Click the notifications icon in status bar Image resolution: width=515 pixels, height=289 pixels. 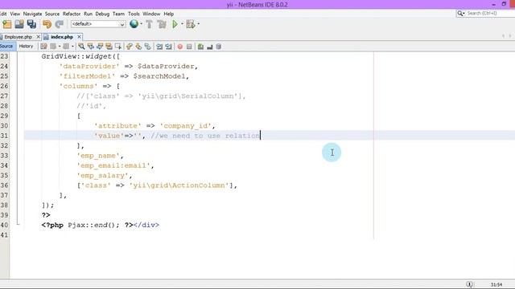470,284
